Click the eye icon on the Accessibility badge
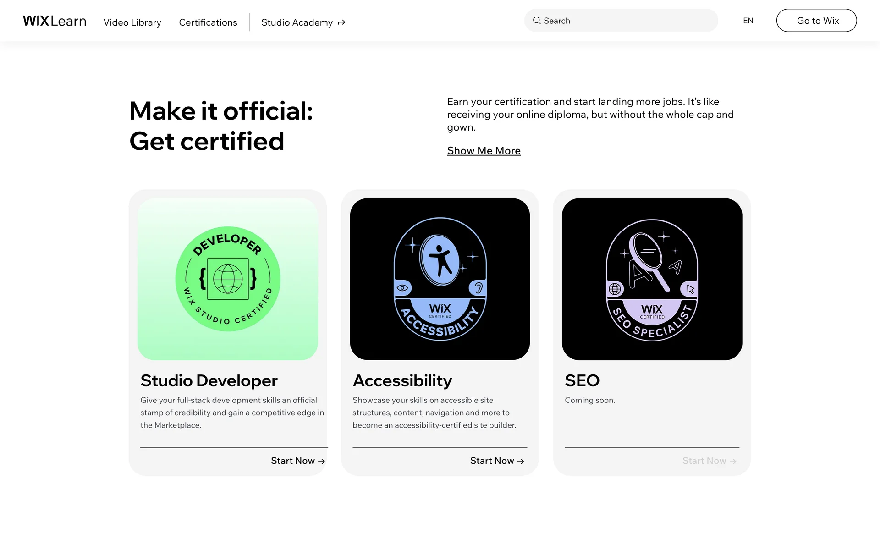 402,288
